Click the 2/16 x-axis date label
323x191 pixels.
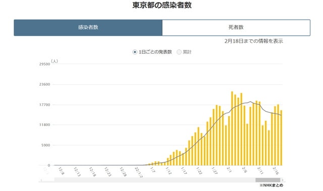pyautogui.click(x=276, y=171)
